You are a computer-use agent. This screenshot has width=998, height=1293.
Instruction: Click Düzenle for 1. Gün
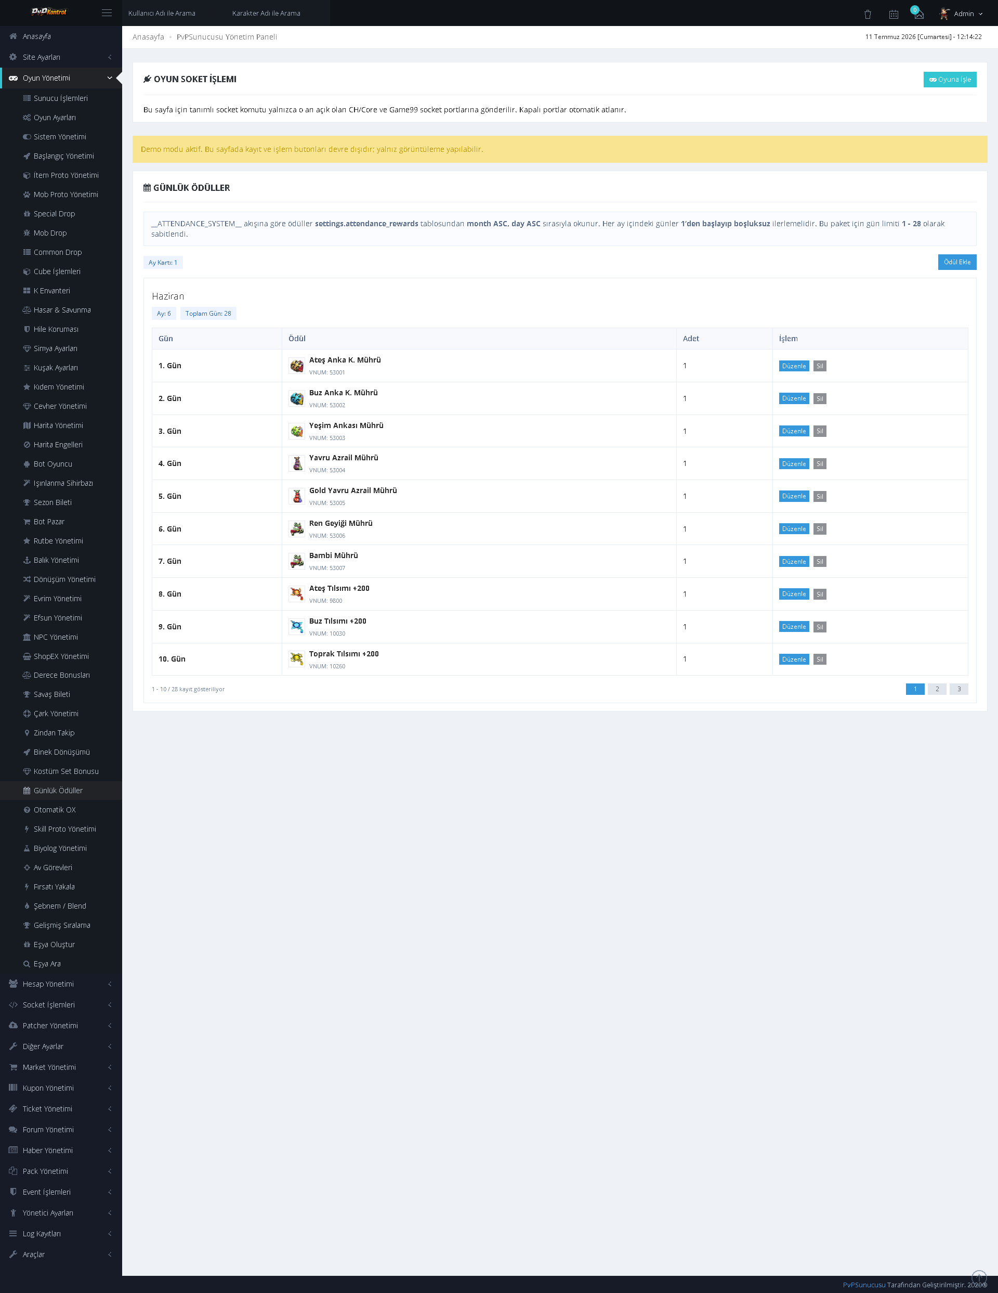pos(794,366)
